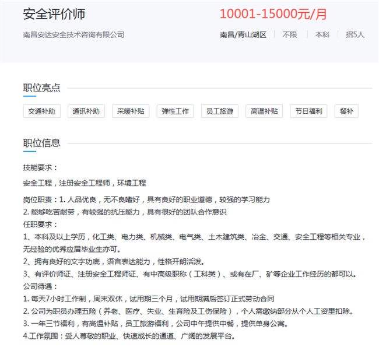379x354 pixels.
Task: Select the 通讯补助 benefit tag
Action: (87, 111)
